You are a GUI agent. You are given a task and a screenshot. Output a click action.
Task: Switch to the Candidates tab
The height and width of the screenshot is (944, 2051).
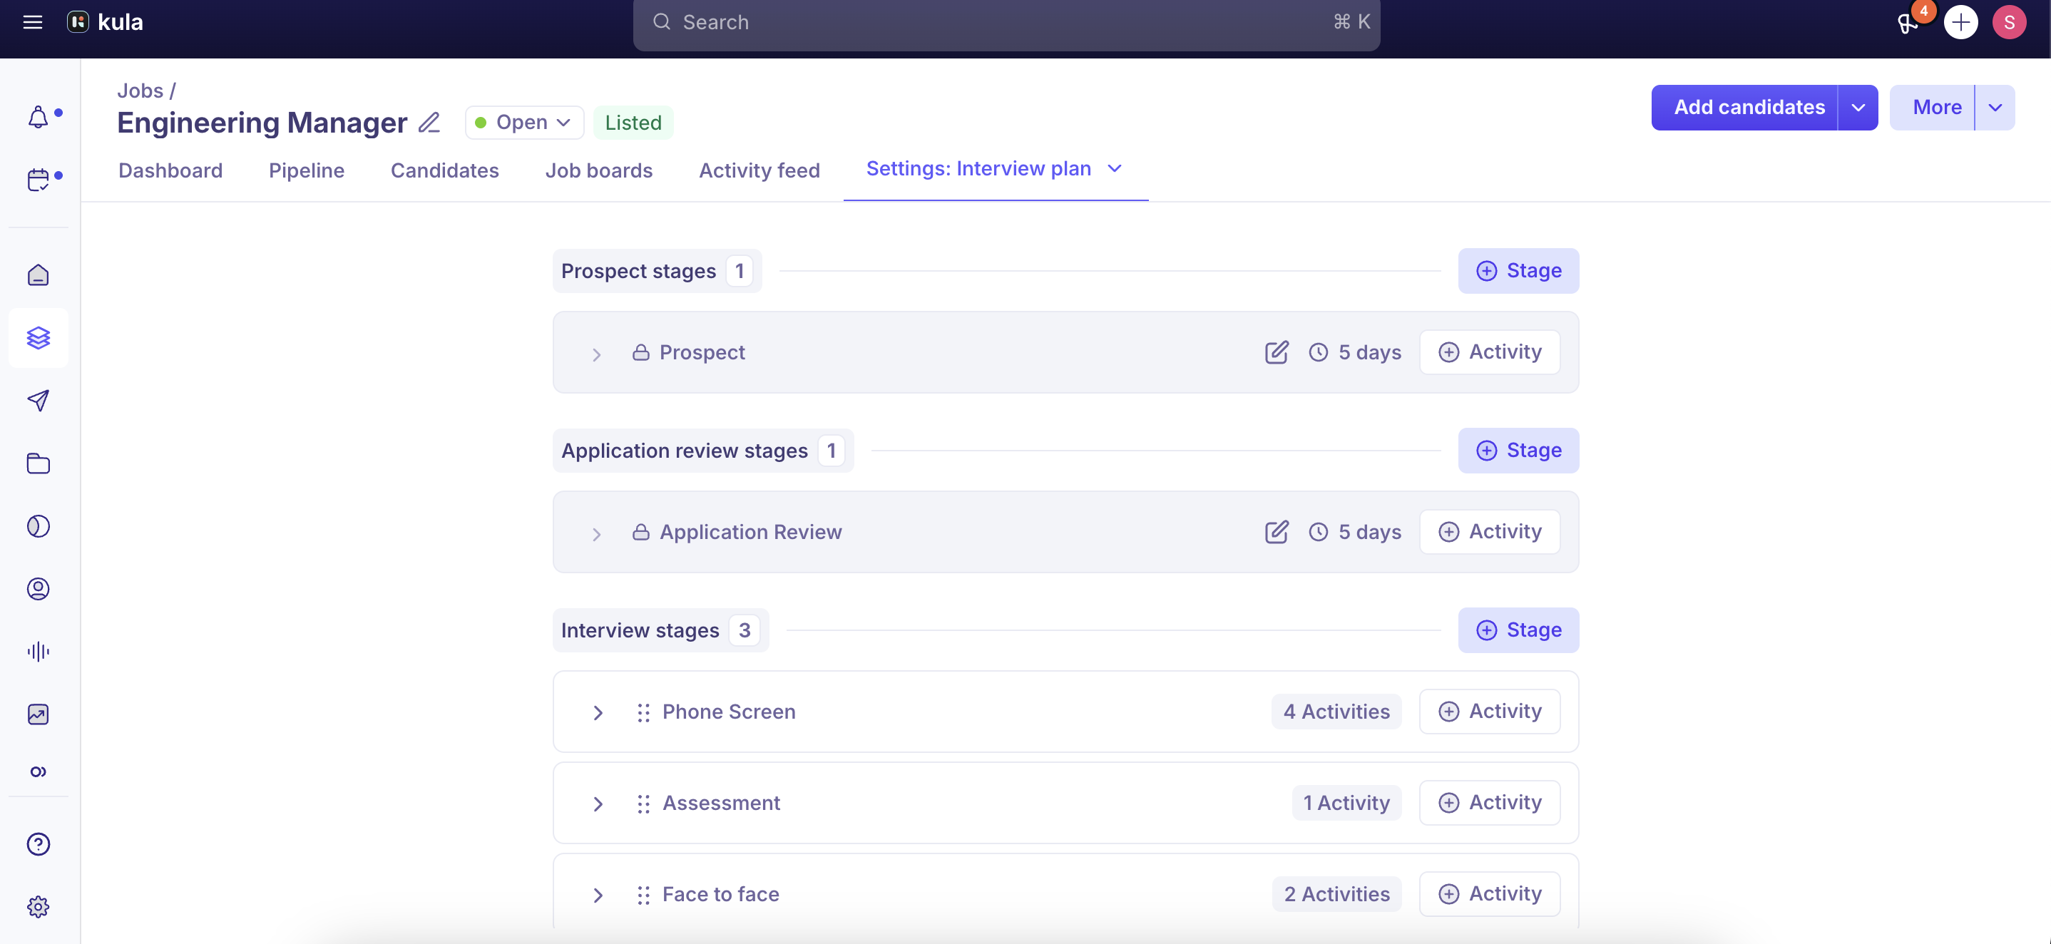[445, 170]
